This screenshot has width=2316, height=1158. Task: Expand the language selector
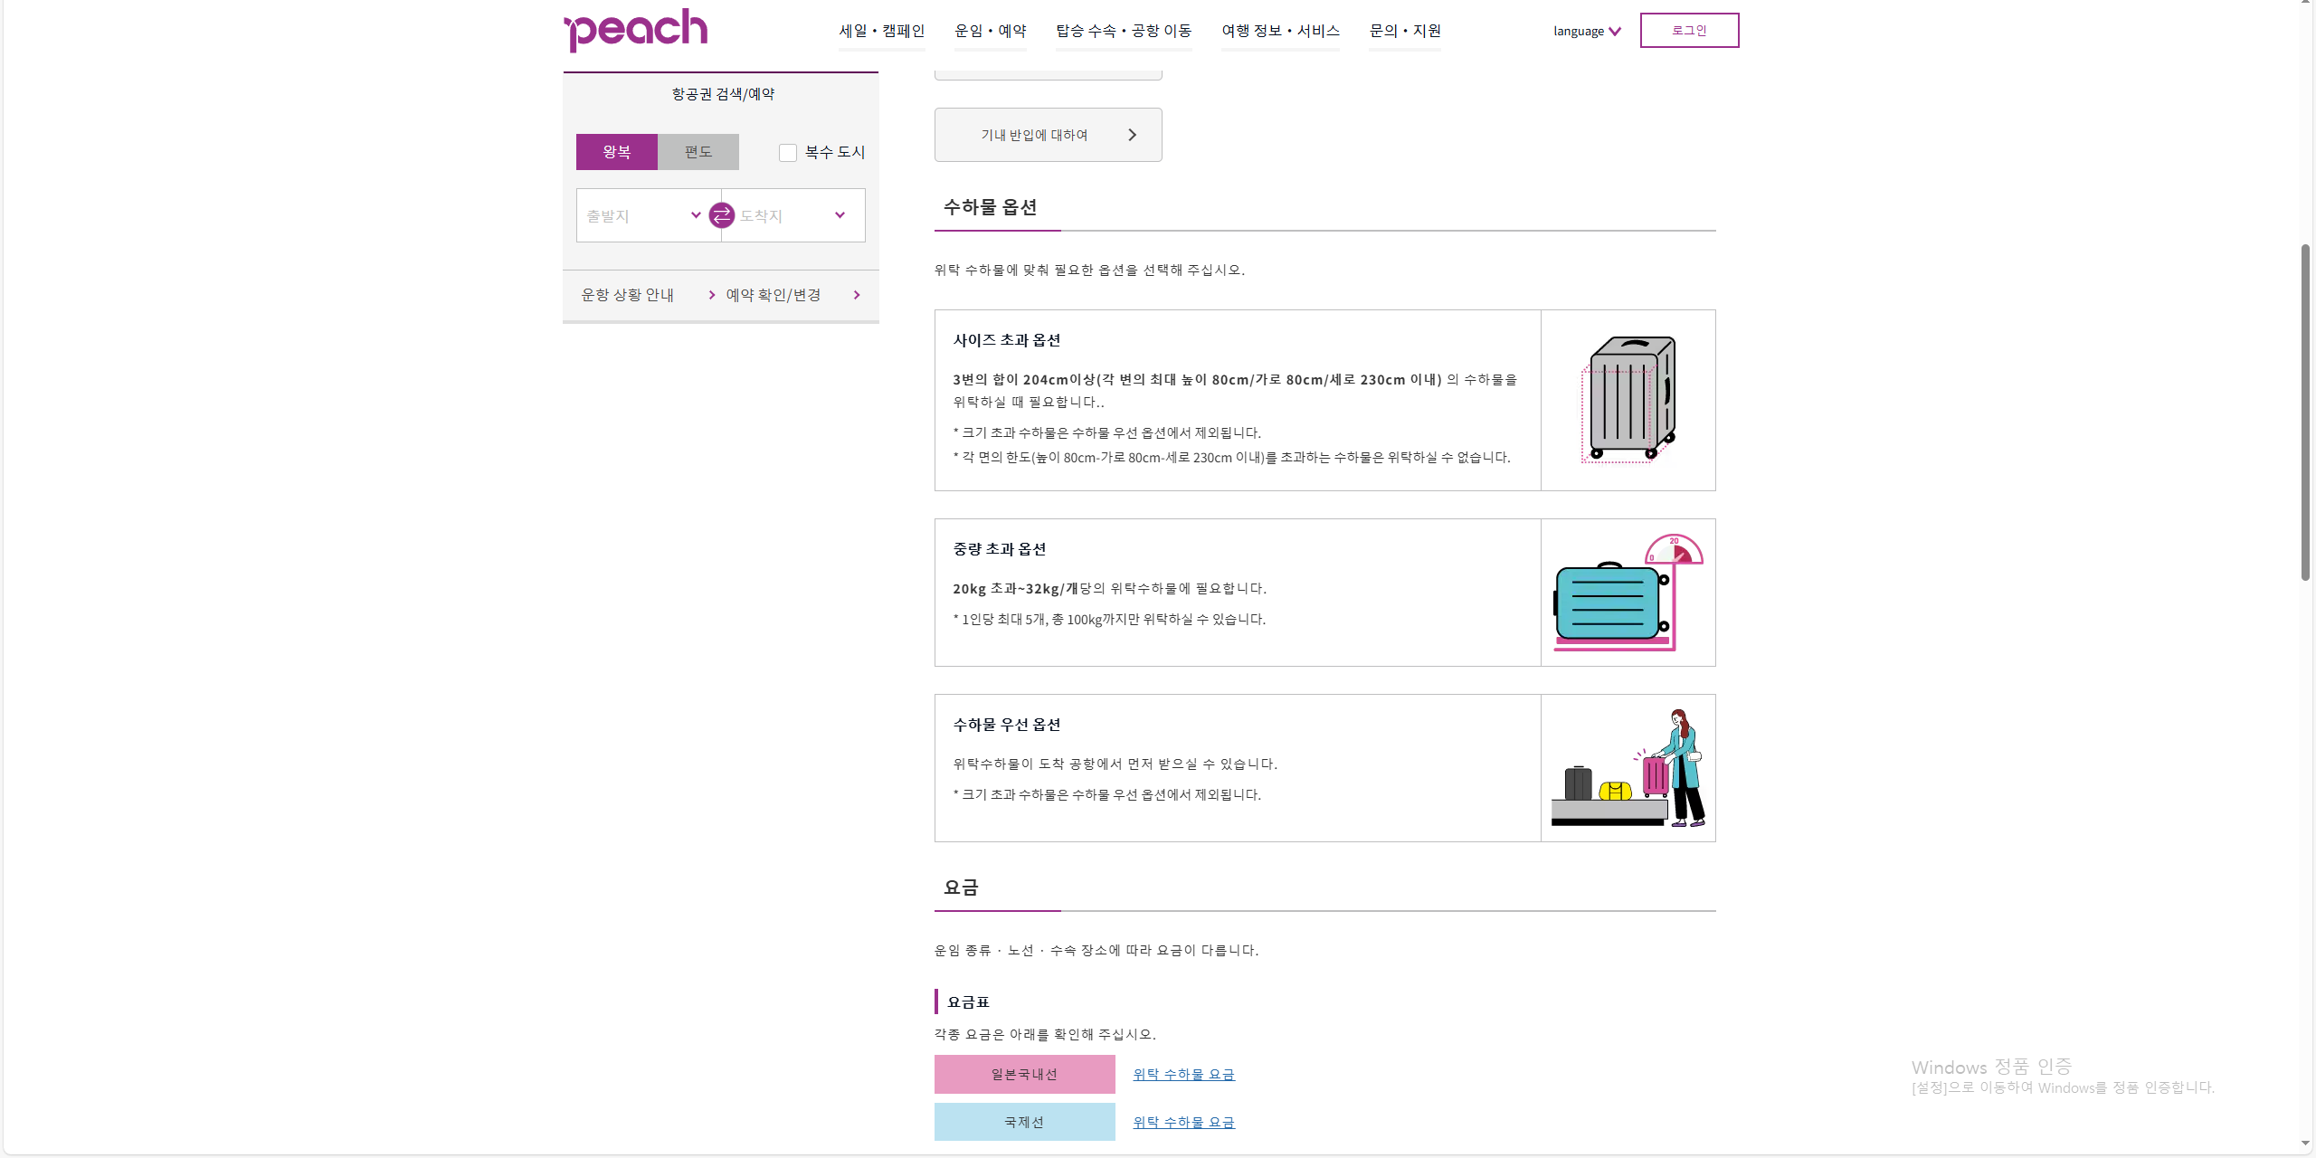pyautogui.click(x=1587, y=31)
